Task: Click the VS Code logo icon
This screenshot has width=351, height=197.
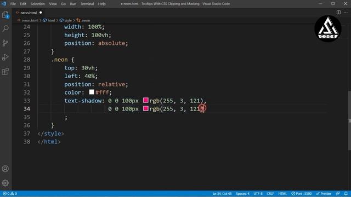Action: (4, 4)
